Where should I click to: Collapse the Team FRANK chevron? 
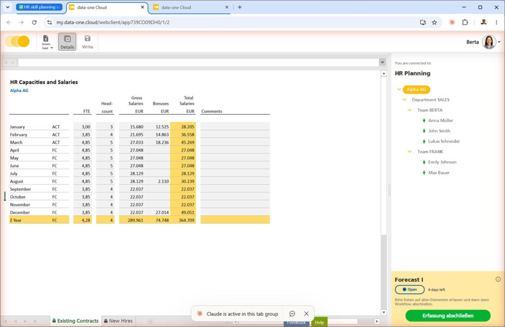coord(409,152)
